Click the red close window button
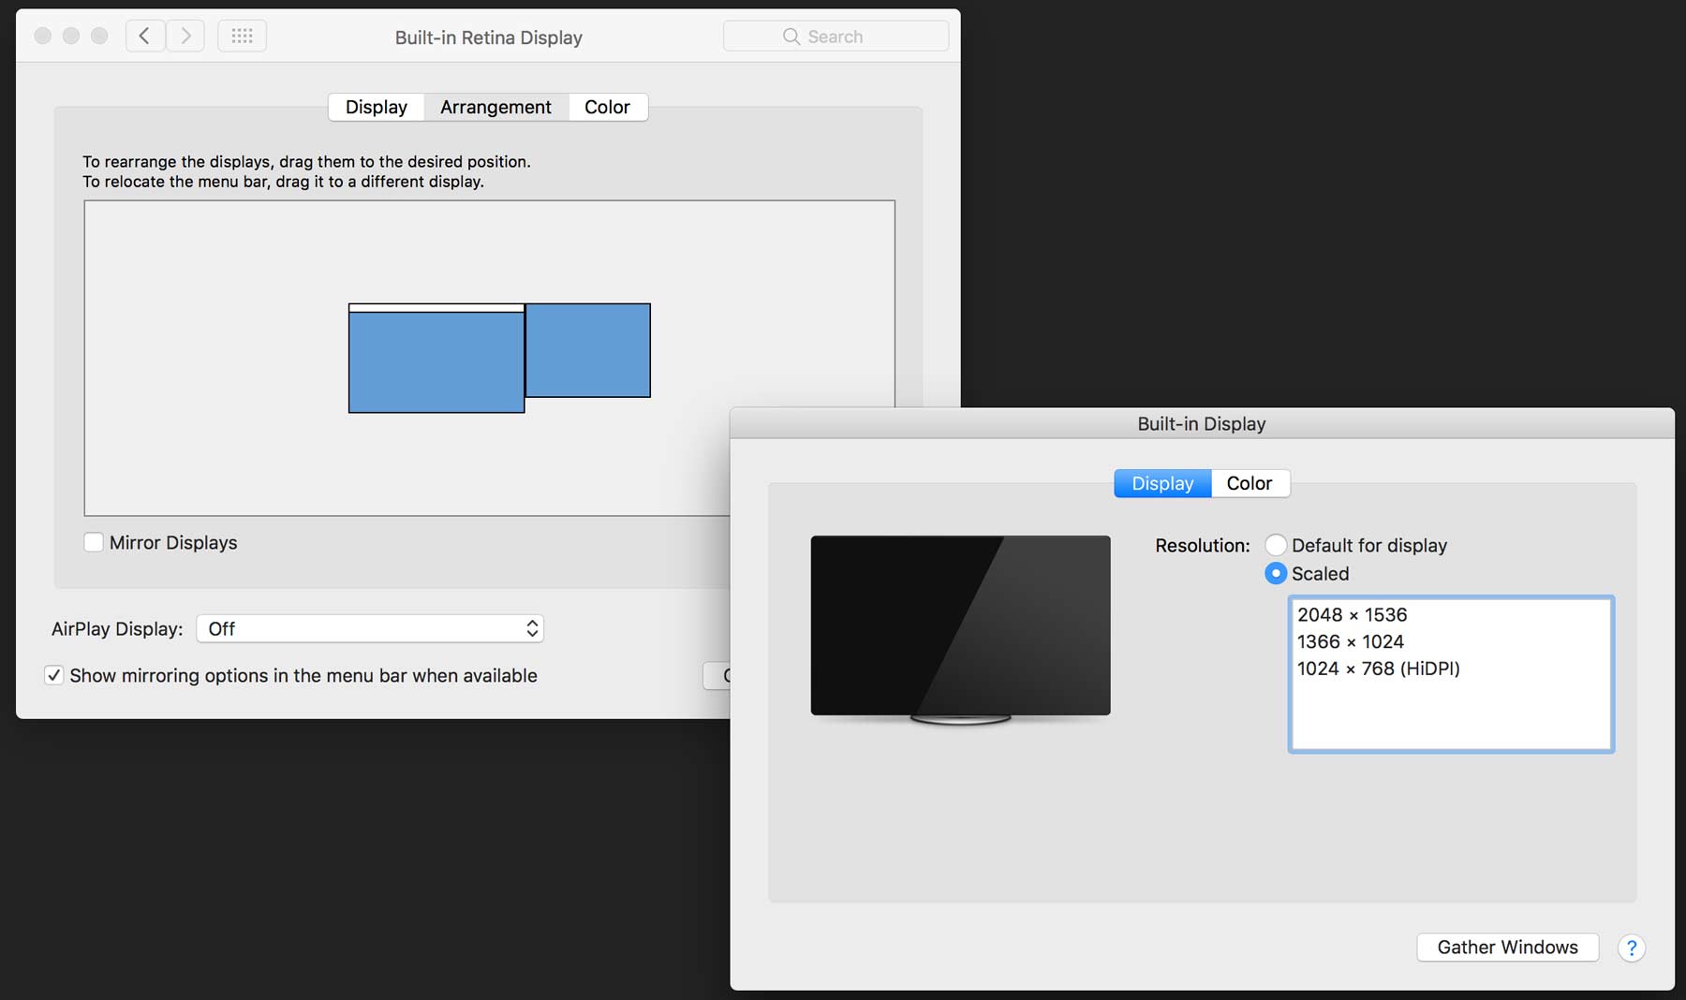The height and width of the screenshot is (1000, 1686). 43,37
